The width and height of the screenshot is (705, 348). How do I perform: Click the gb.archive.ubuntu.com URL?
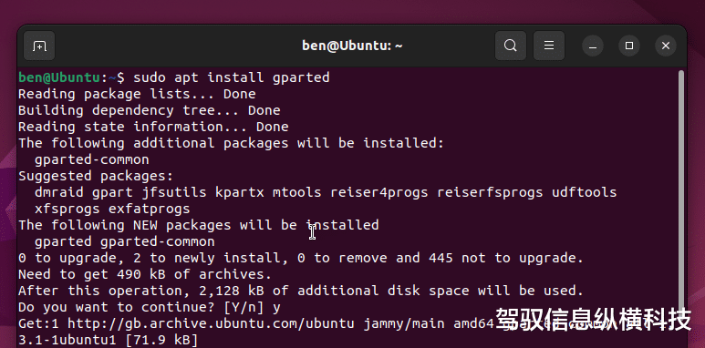[x=211, y=323]
